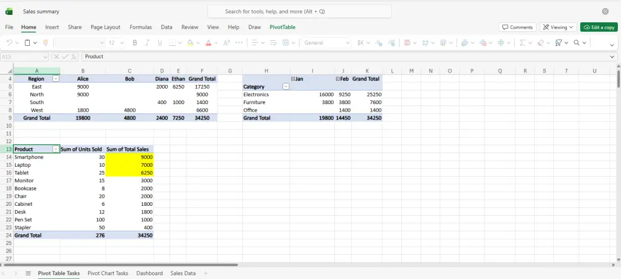621x279 pixels.
Task: Toggle Italic formatting
Action: tap(147, 43)
